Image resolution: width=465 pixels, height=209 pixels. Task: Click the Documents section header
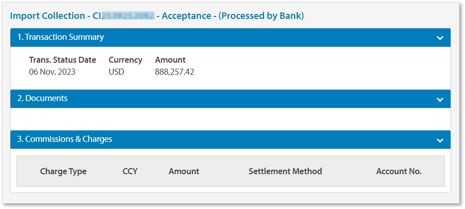click(42, 99)
